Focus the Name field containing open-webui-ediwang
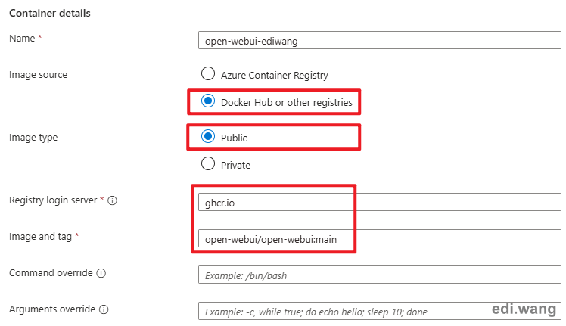Image resolution: width=566 pixels, height=326 pixels. click(380, 40)
